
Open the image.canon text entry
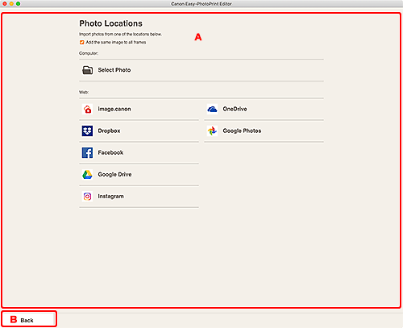click(114, 109)
